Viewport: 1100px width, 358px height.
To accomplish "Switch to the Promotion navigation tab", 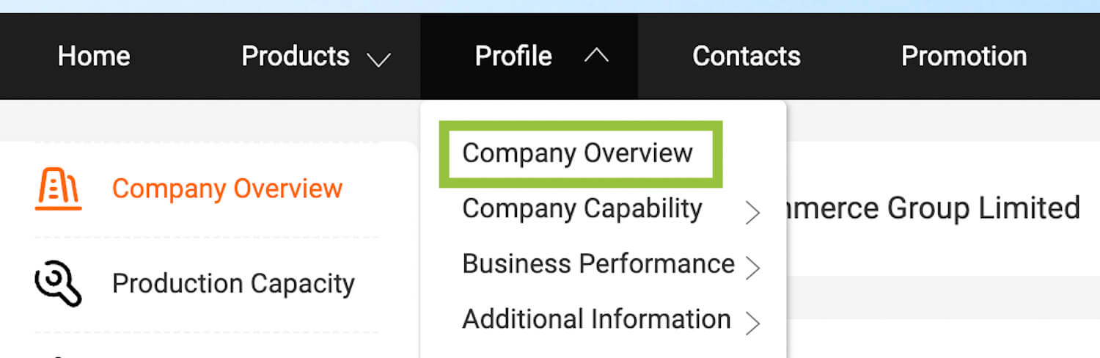I will 964,56.
